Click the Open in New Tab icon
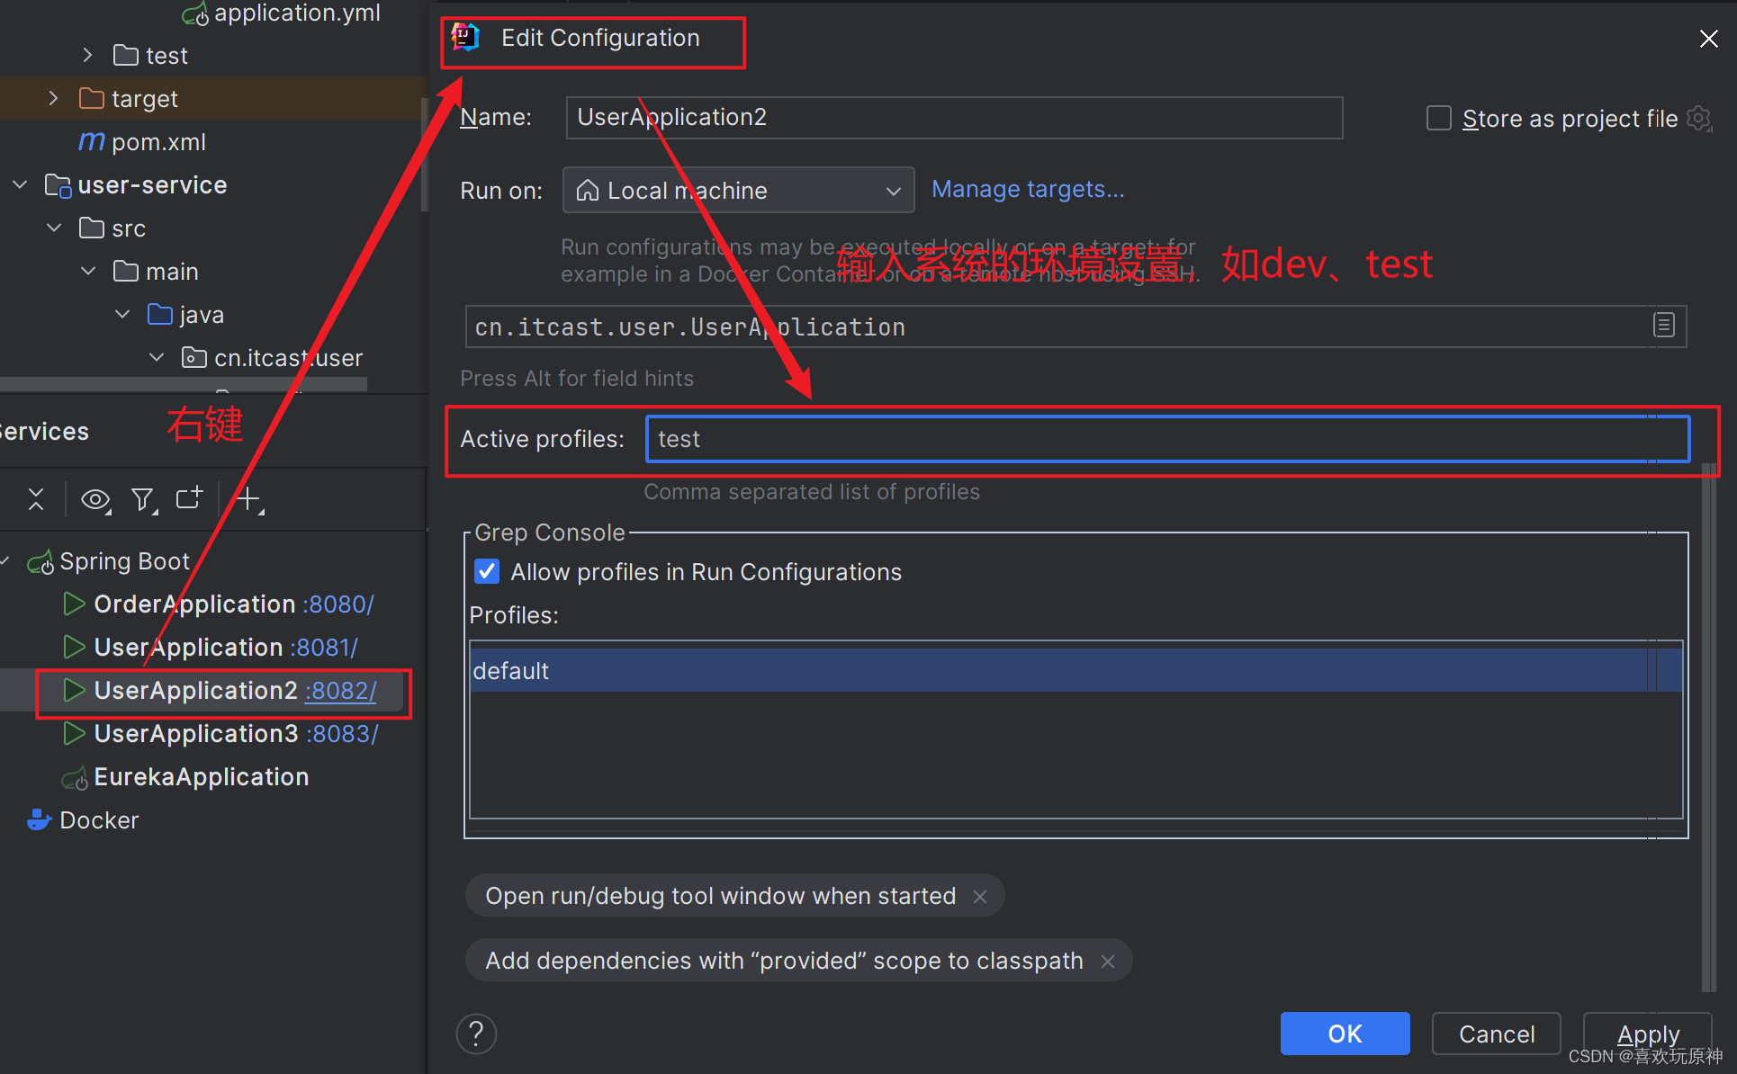 [189, 497]
